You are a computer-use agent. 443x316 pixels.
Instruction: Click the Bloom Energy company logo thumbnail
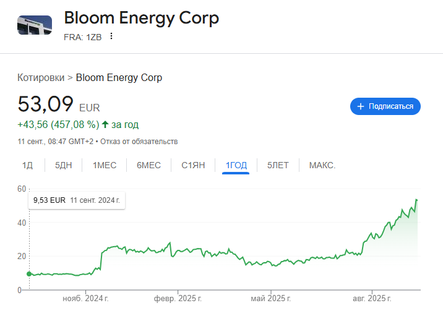[35, 25]
